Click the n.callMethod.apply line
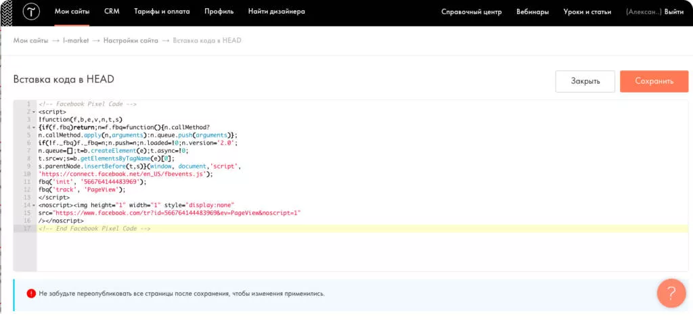Image resolution: width=693 pixels, height=320 pixels. click(138, 135)
